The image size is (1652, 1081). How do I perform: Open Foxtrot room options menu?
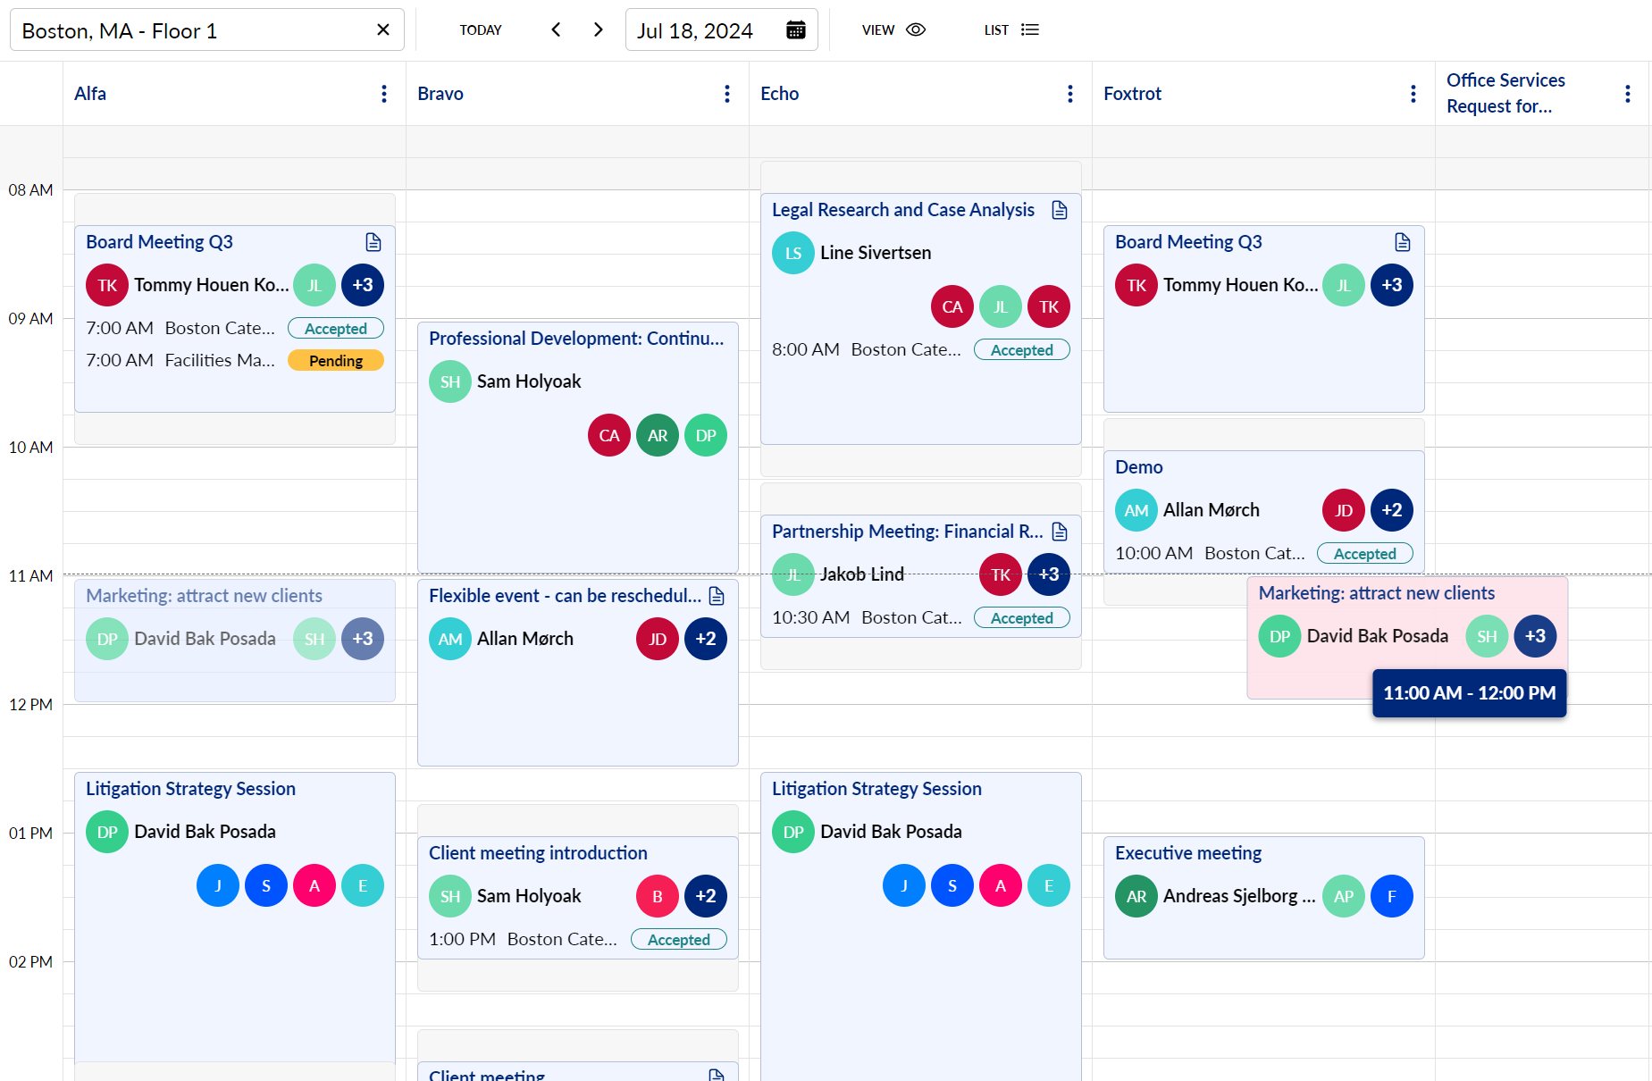click(x=1413, y=94)
